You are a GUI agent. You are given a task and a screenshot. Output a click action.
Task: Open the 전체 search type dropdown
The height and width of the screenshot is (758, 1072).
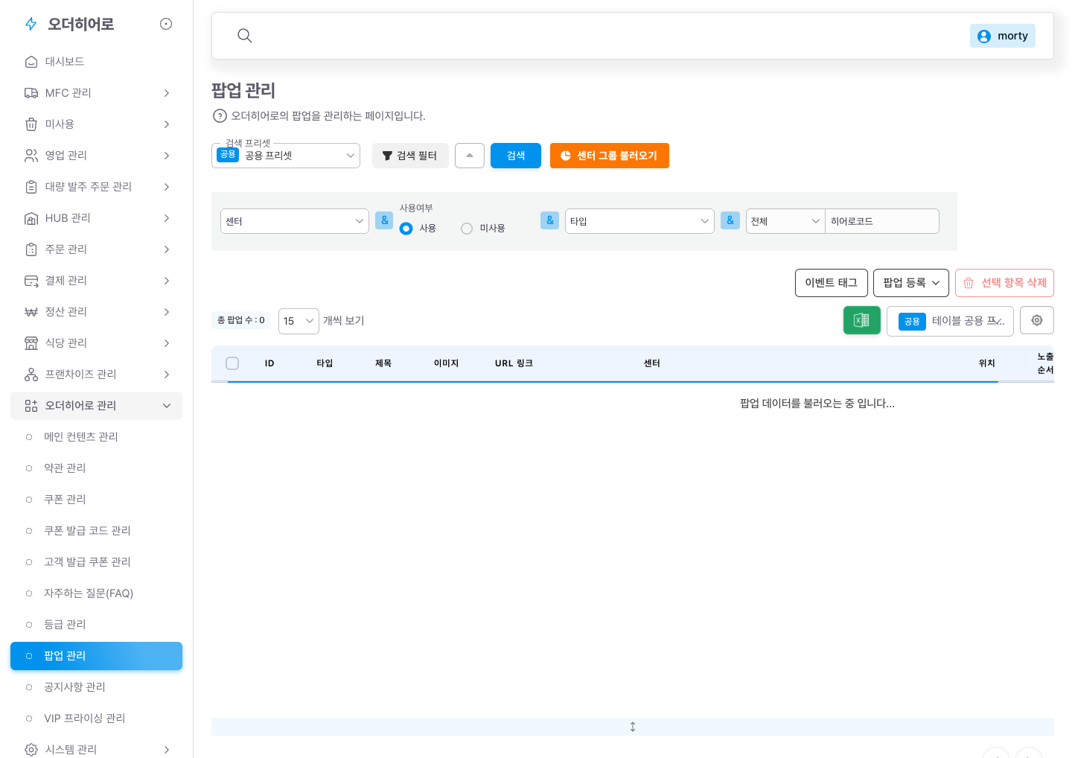tap(785, 221)
